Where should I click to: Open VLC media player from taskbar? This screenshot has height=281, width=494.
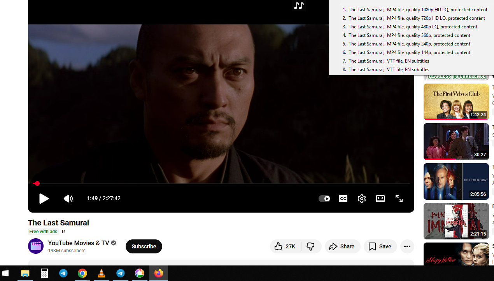102,273
